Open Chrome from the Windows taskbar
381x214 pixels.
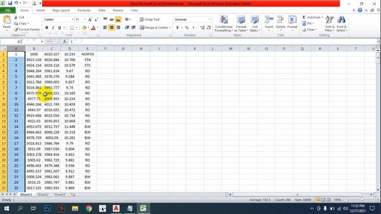tap(89, 209)
